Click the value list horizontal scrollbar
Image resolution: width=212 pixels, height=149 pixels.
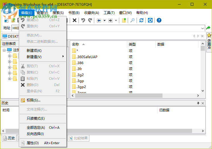119,95
